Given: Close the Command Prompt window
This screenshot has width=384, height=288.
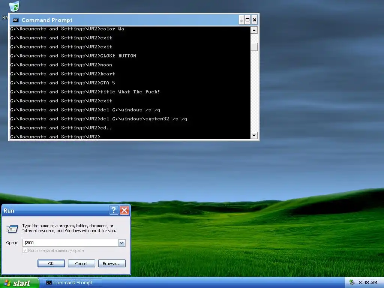Looking at the screenshot, I should click(x=255, y=20).
